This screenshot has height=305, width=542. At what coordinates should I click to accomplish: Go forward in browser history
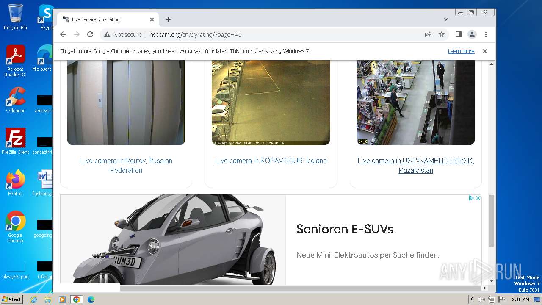77,34
